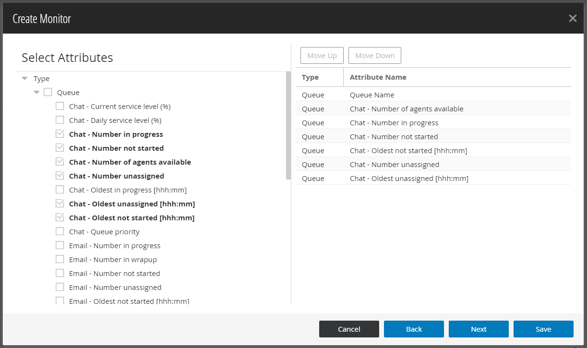Check the Queue parent checkbox

(x=48, y=92)
